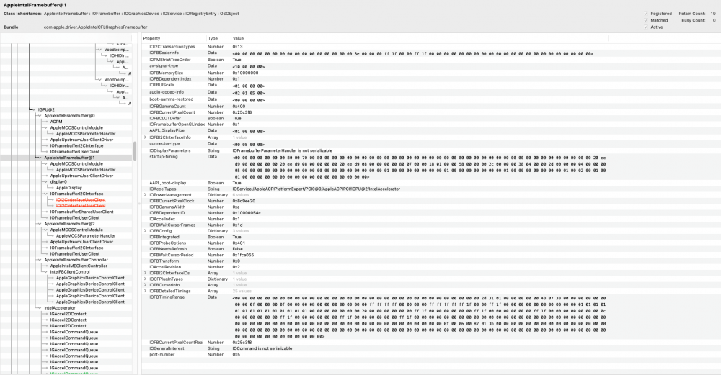Expand the IOFBCursorInfo array property

pyautogui.click(x=146, y=285)
